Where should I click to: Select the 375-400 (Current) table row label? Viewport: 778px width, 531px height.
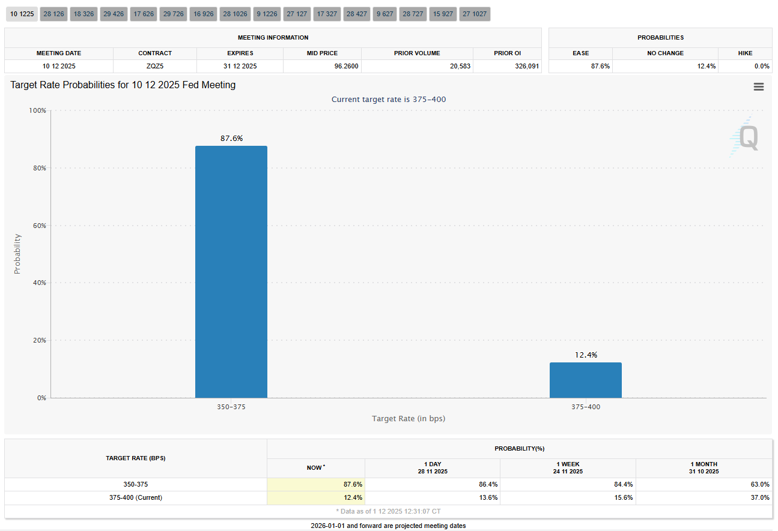pyautogui.click(x=136, y=497)
